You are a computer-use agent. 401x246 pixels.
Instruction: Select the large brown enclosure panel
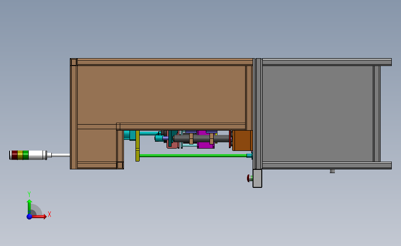(x=161, y=95)
